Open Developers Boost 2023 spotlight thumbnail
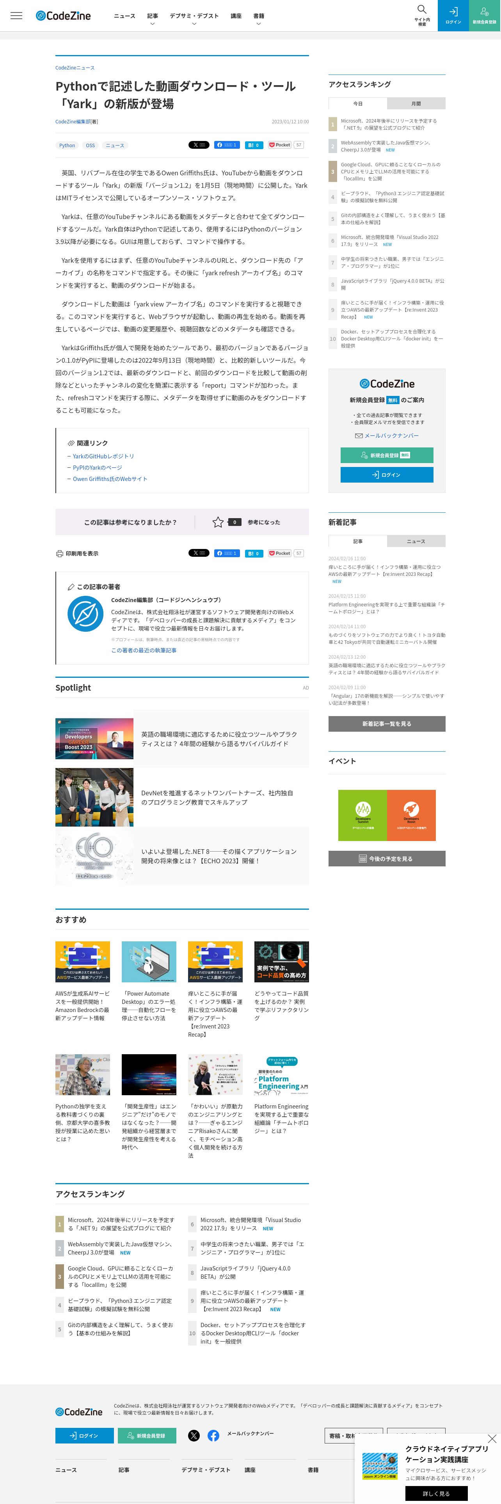 tap(94, 739)
